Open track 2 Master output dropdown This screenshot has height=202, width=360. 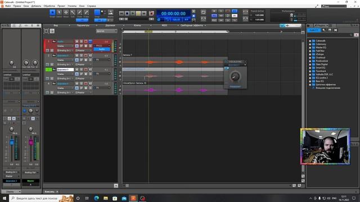pos(83,65)
